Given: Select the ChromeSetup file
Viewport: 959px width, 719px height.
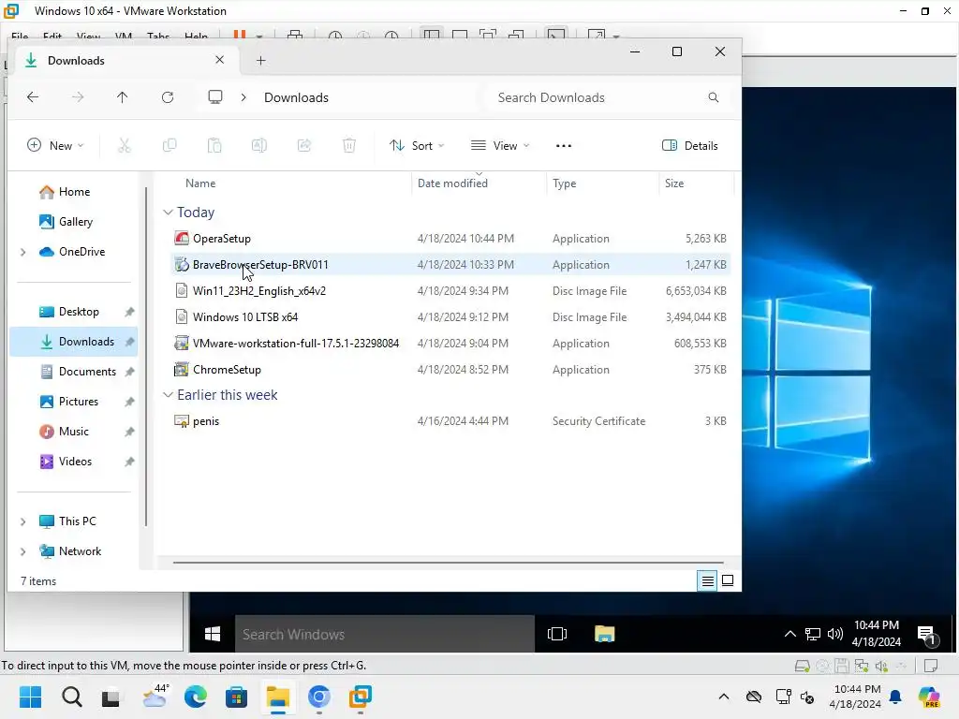Looking at the screenshot, I should pyautogui.click(x=450, y=370).
